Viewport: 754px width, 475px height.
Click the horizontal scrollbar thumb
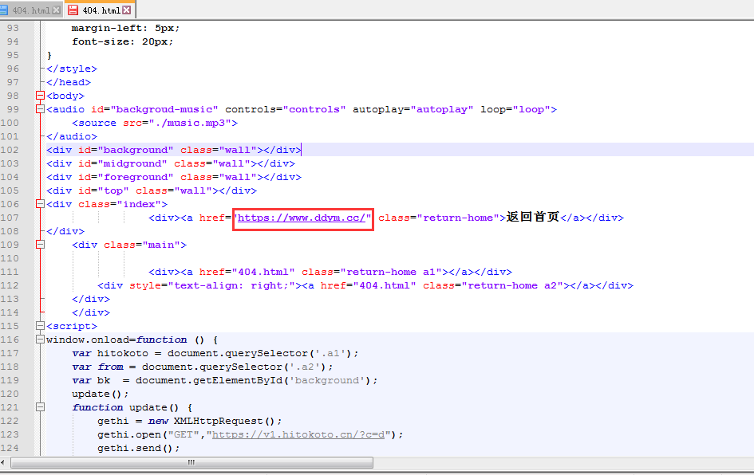click(191, 462)
